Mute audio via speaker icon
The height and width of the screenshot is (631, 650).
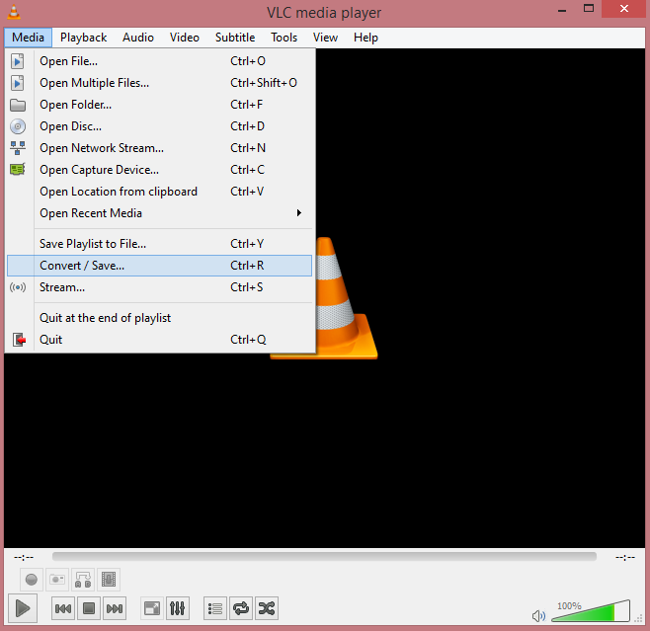(538, 616)
